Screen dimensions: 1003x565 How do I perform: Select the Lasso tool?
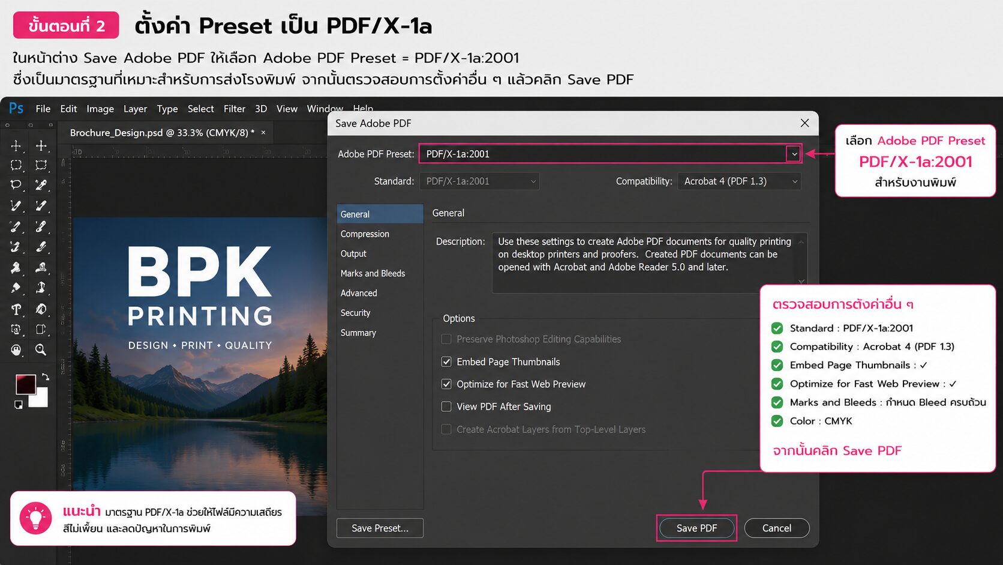point(16,185)
